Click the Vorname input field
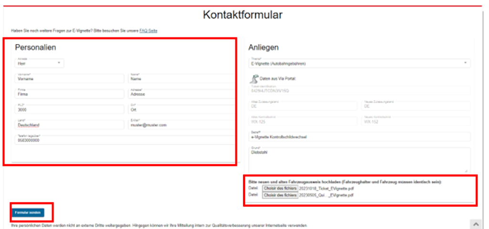 pyautogui.click(x=69, y=79)
